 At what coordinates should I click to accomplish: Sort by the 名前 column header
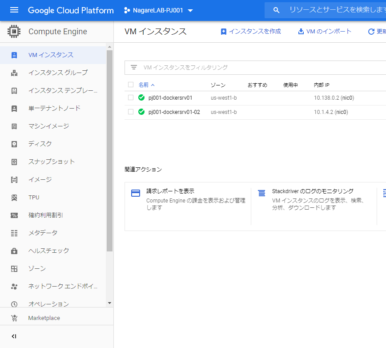[146, 85]
